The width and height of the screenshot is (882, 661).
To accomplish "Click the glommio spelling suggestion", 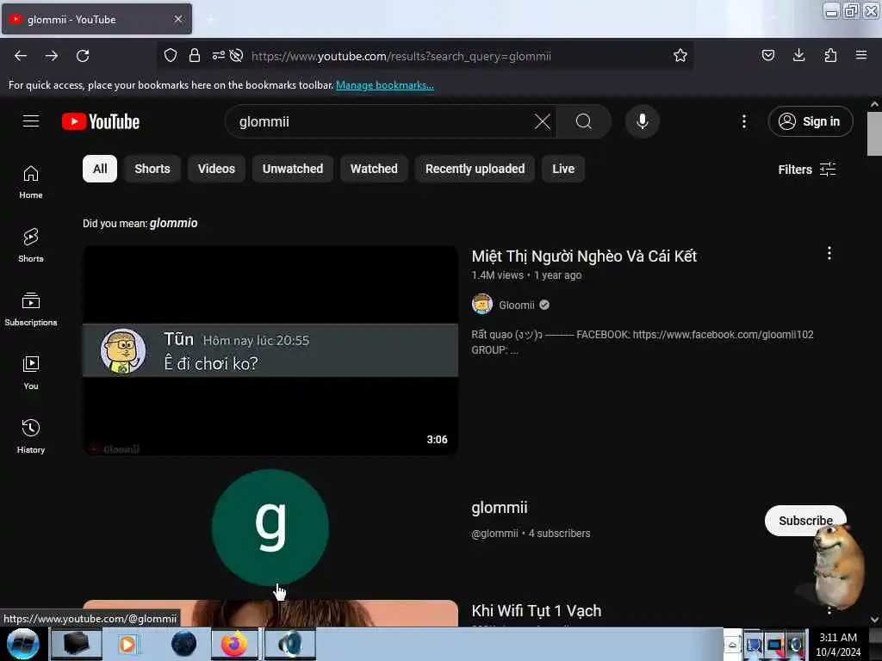I will pos(174,223).
